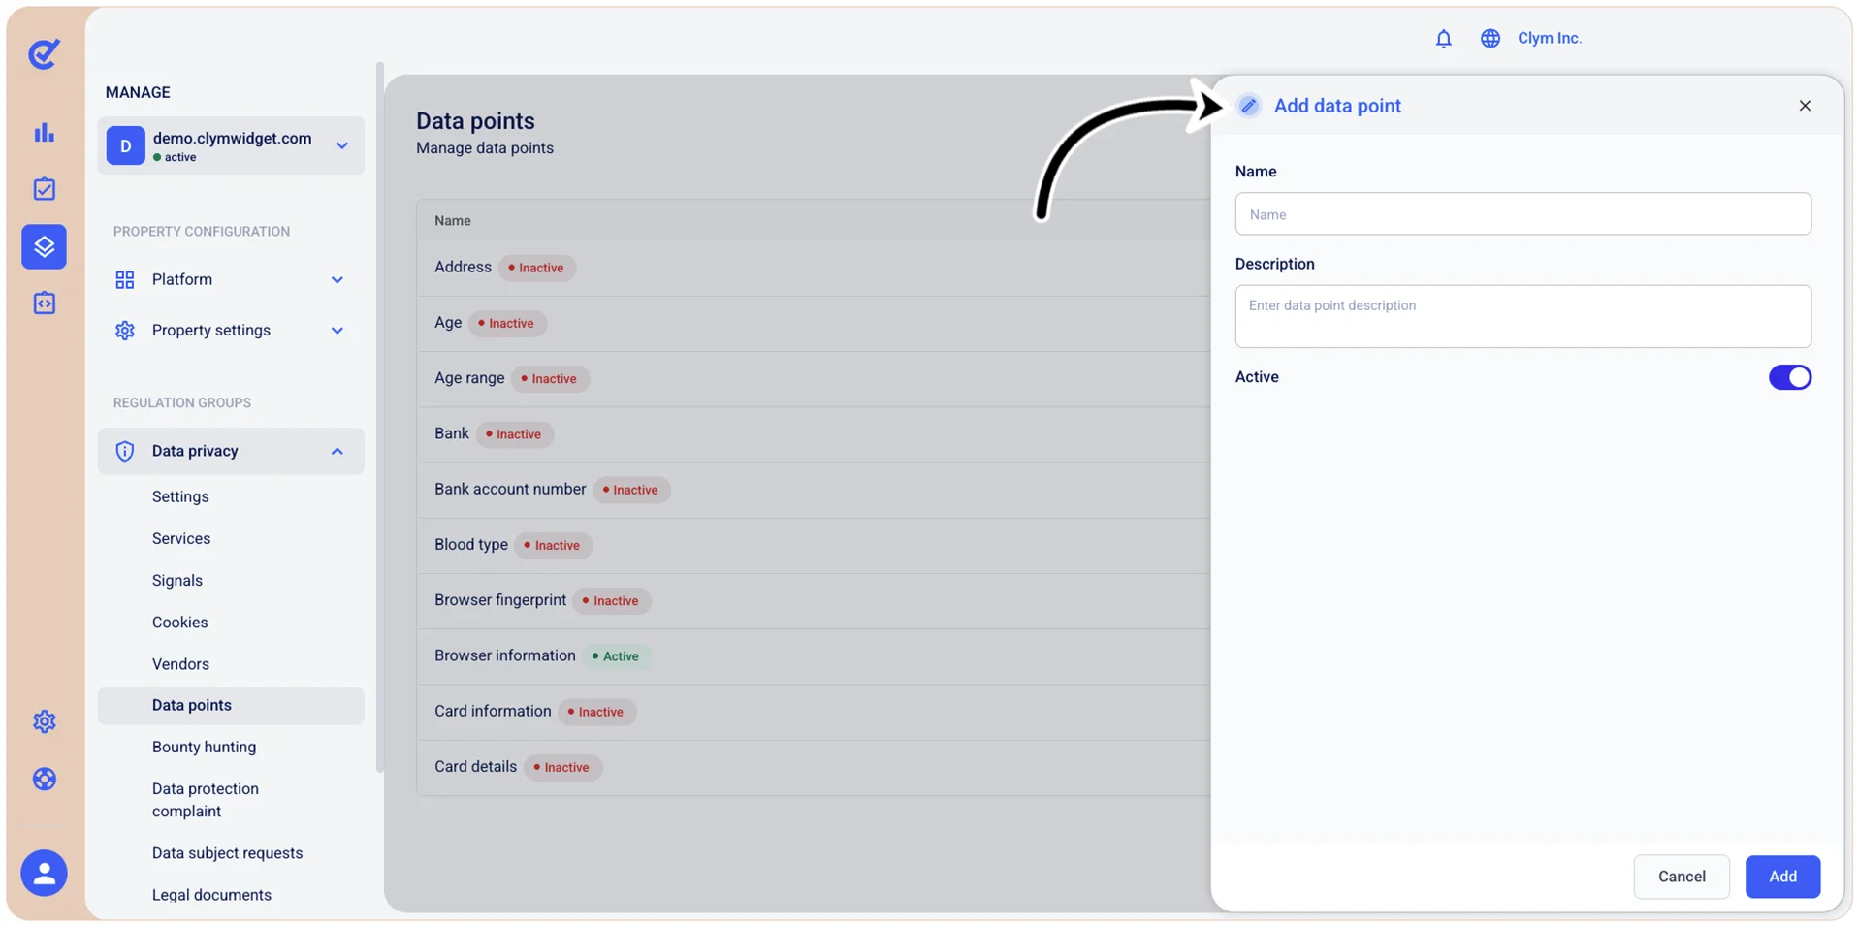Viewport: 1859px width, 926px height.
Task: Open the bar chart analytics icon
Action: tap(44, 133)
